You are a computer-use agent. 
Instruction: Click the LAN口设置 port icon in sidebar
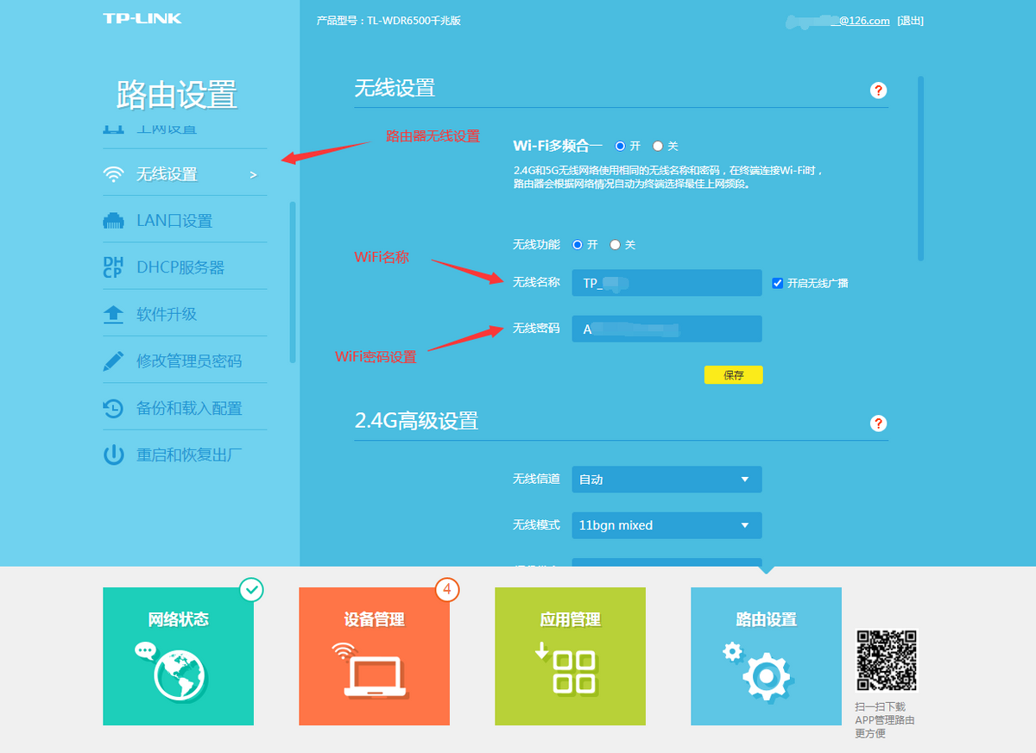click(113, 221)
